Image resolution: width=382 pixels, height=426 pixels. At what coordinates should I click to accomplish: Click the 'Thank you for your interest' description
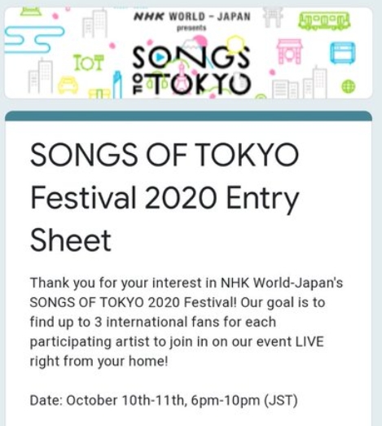pos(186,322)
